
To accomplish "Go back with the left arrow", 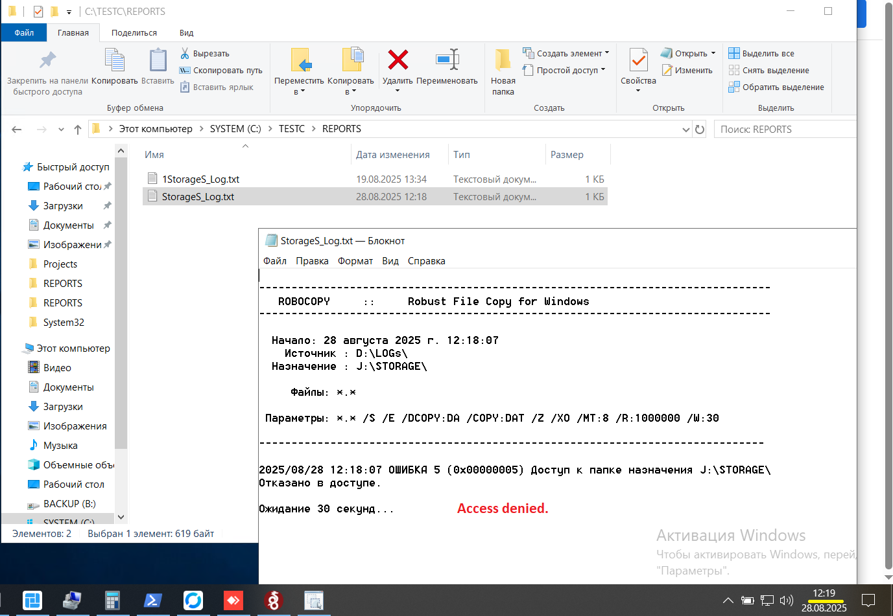I will [17, 130].
